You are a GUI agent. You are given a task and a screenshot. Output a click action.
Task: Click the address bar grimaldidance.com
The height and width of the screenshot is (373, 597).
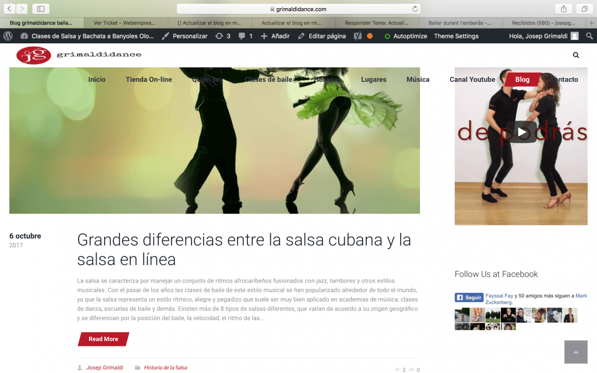coord(298,9)
